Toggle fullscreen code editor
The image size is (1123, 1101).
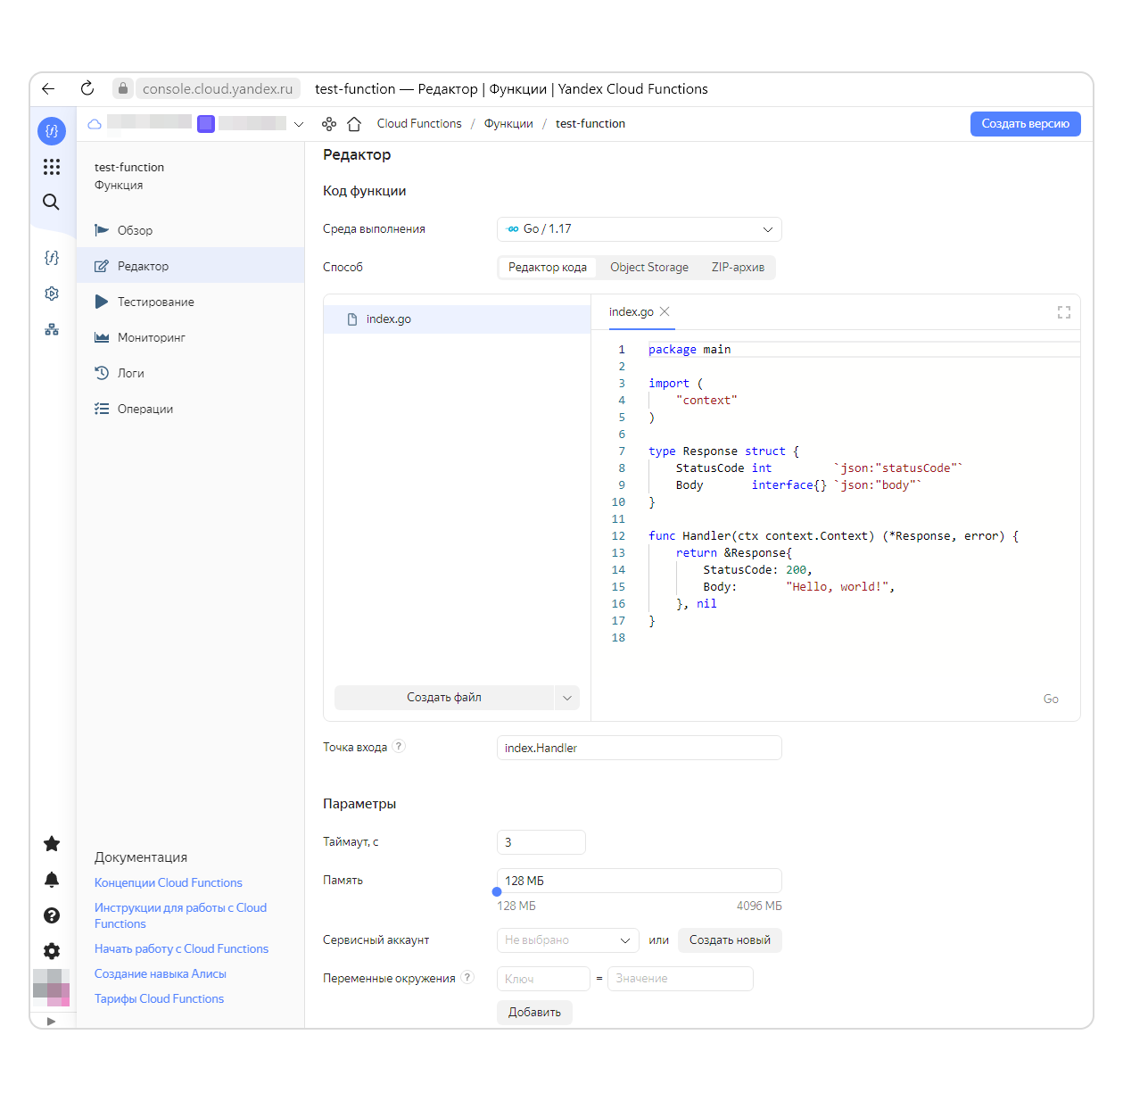pos(1064,312)
